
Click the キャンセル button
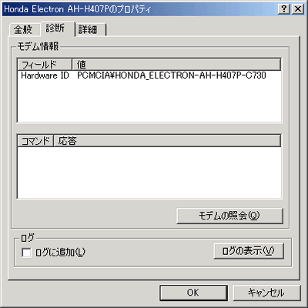pos(266,293)
